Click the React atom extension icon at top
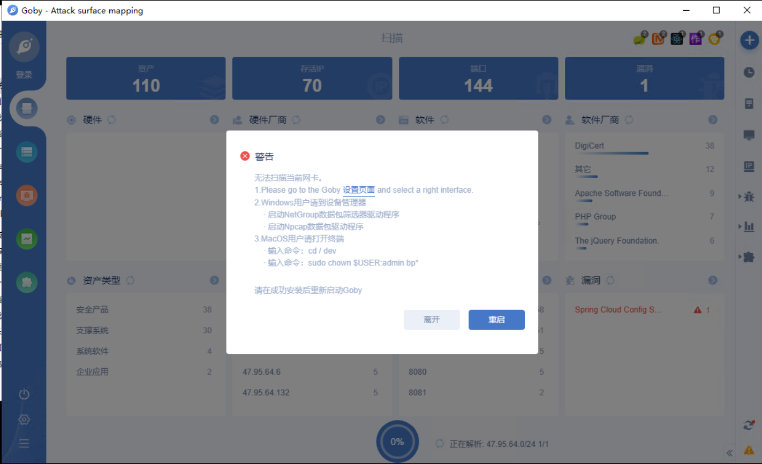The width and height of the screenshot is (762, 464). (677, 39)
